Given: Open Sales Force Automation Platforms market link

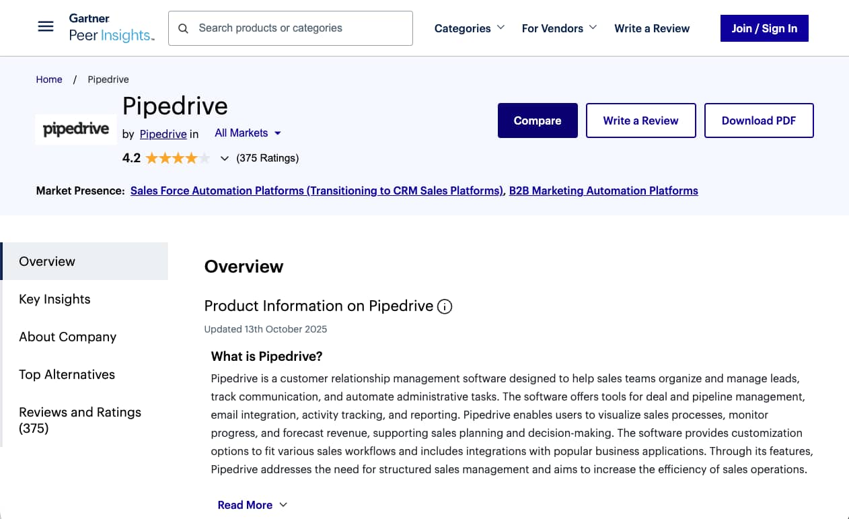Looking at the screenshot, I should click(317, 191).
